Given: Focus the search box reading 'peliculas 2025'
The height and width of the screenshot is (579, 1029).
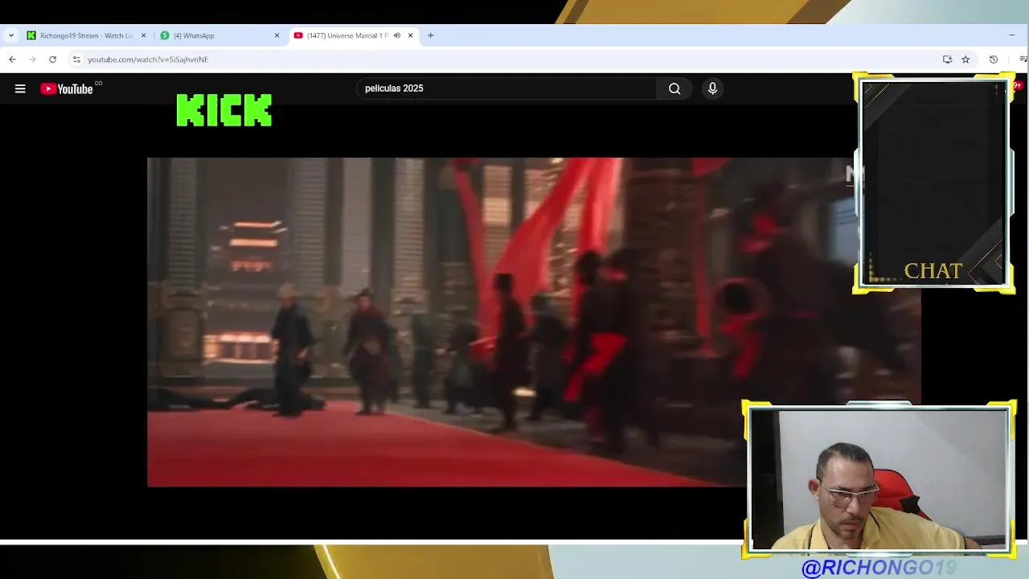Looking at the screenshot, I should coord(506,88).
